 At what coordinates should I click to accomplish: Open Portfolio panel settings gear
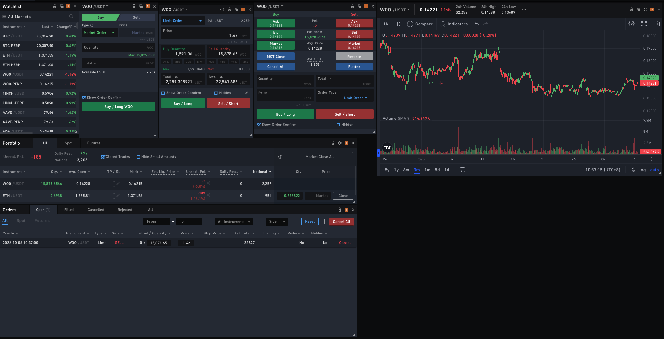[x=340, y=143]
